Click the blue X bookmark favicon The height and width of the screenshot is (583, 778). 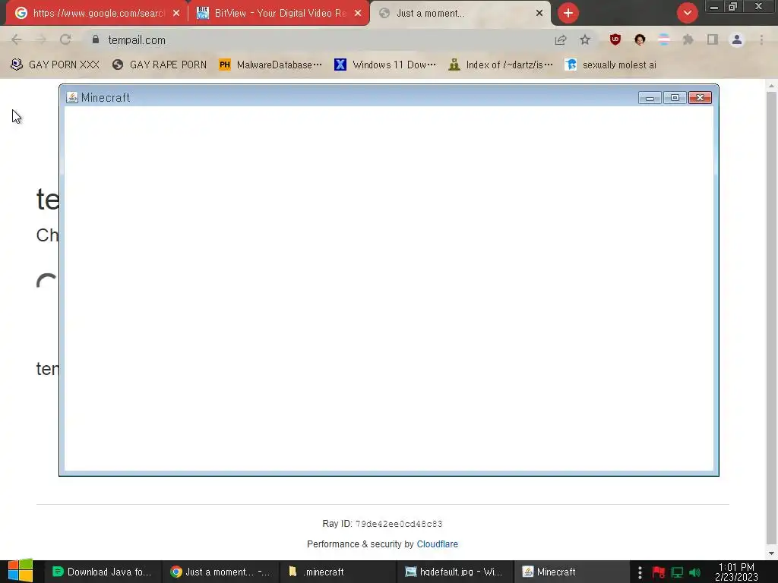[340, 65]
